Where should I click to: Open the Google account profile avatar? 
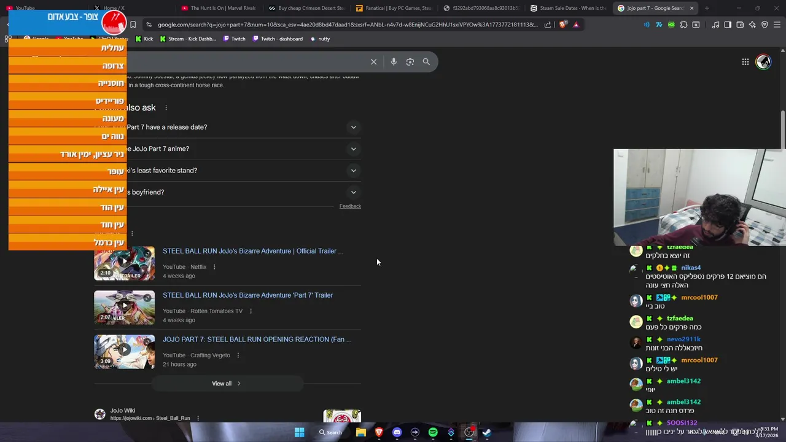(x=763, y=61)
